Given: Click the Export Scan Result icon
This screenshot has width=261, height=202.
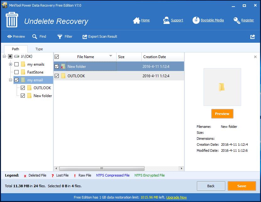Looking at the screenshot, I should [85, 36].
